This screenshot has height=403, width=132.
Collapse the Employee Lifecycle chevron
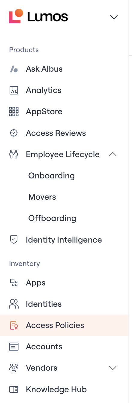click(x=113, y=154)
